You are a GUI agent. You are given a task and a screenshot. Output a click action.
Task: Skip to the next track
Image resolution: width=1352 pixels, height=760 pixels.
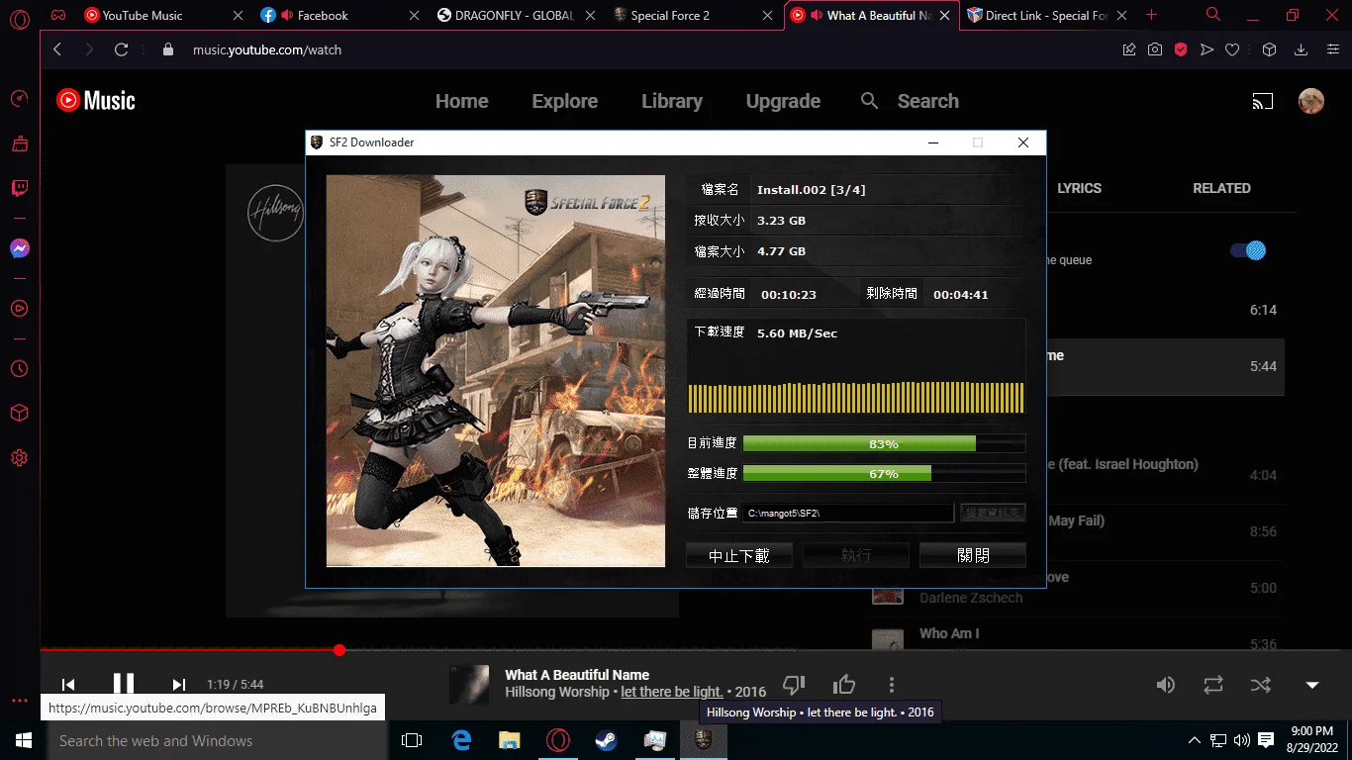click(179, 684)
